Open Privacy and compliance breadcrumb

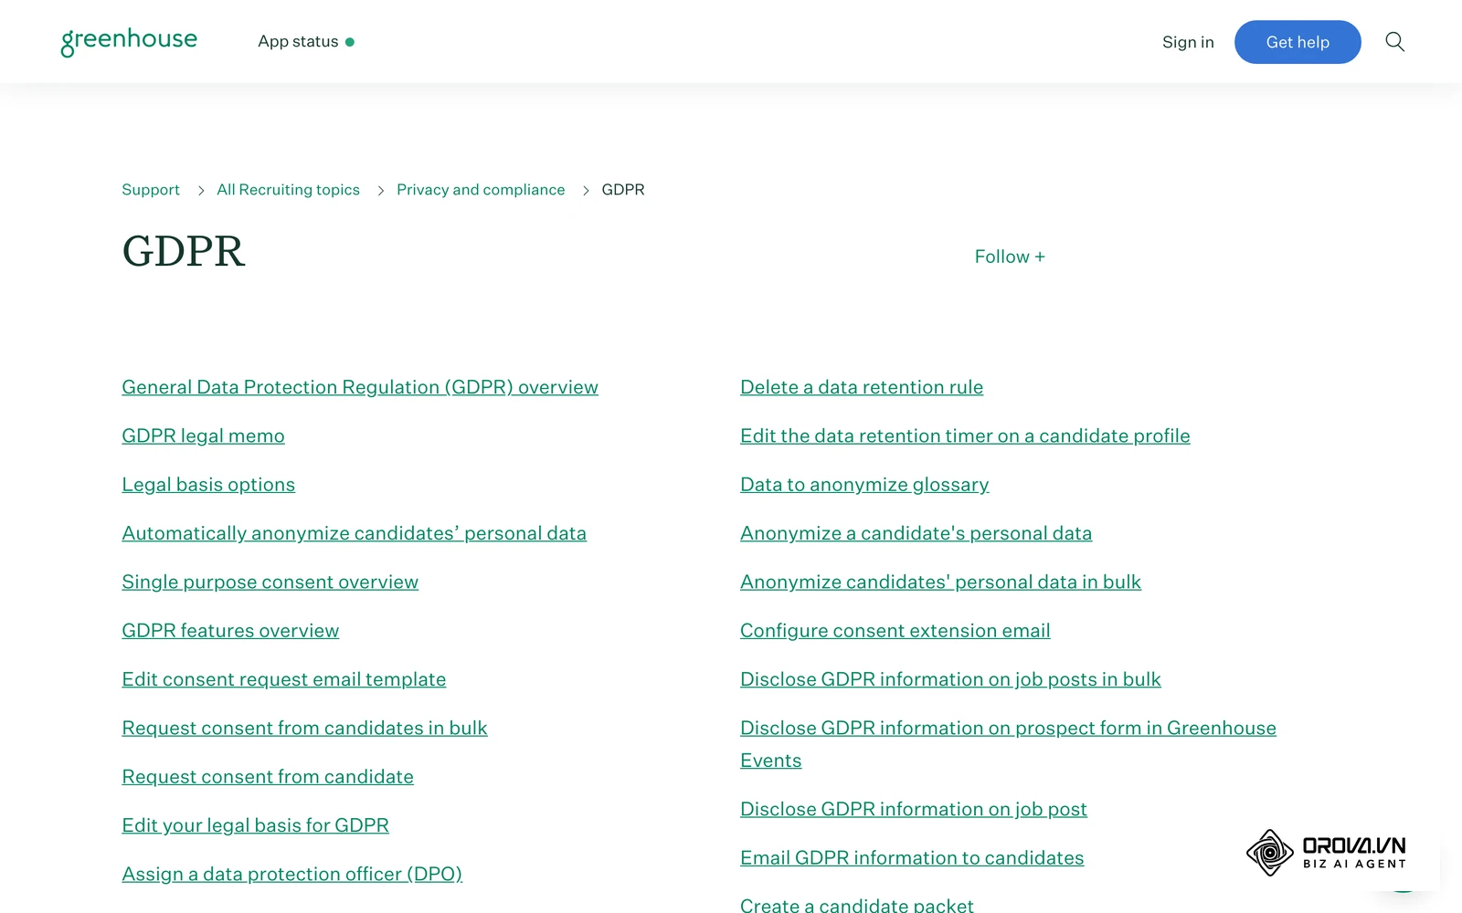(481, 190)
